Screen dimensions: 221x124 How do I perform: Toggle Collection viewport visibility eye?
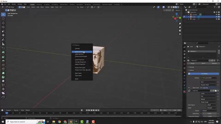click(x=217, y=12)
